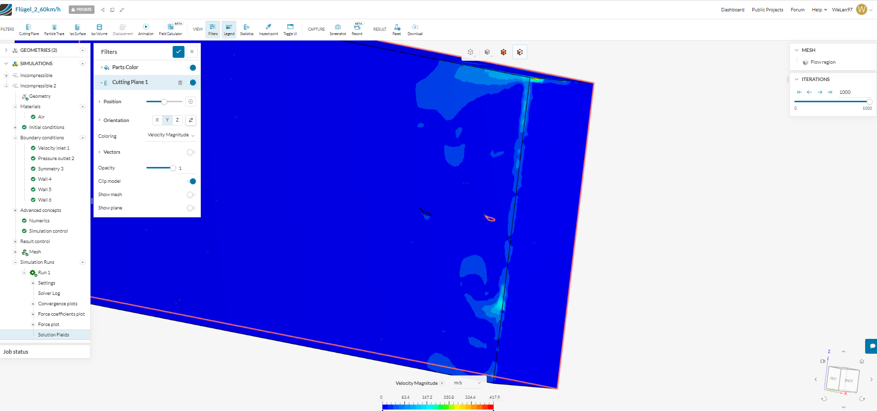Toggle the Legend display
Image resolution: width=877 pixels, height=411 pixels.
(x=229, y=30)
